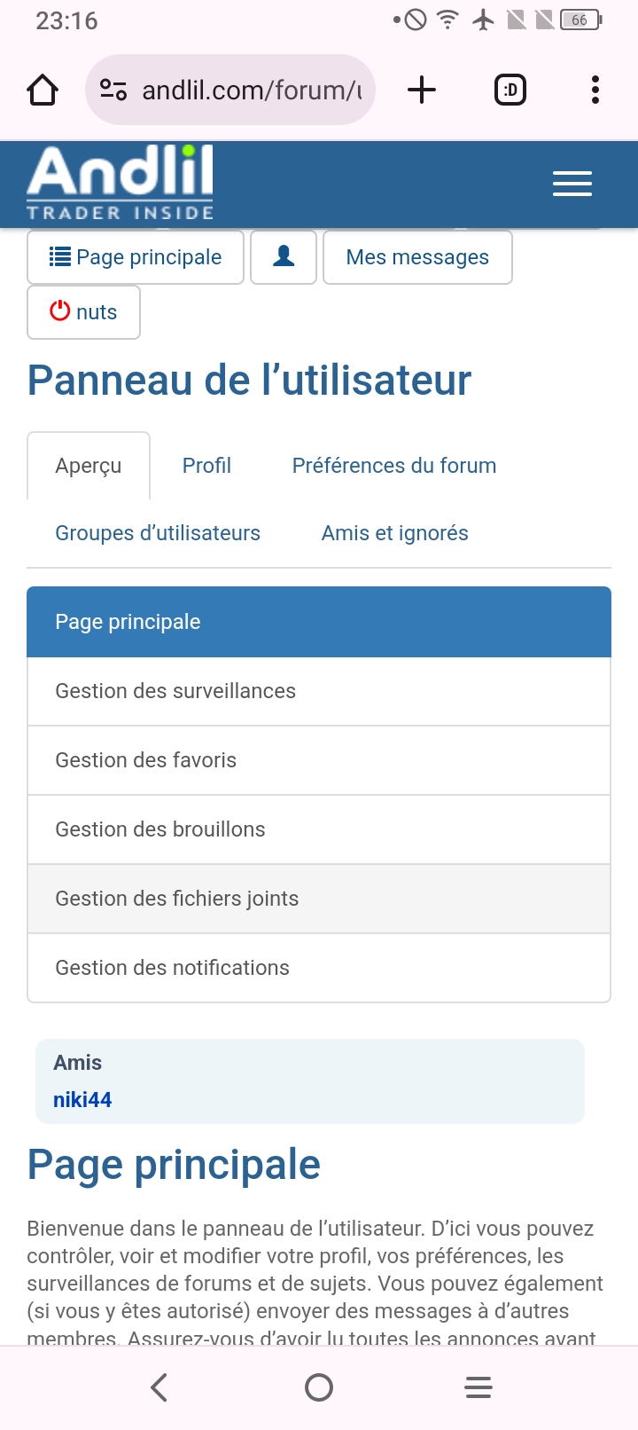Screen dimensions: 638x1430
Task: Open a new browser tab with plus icon
Action: point(422,90)
